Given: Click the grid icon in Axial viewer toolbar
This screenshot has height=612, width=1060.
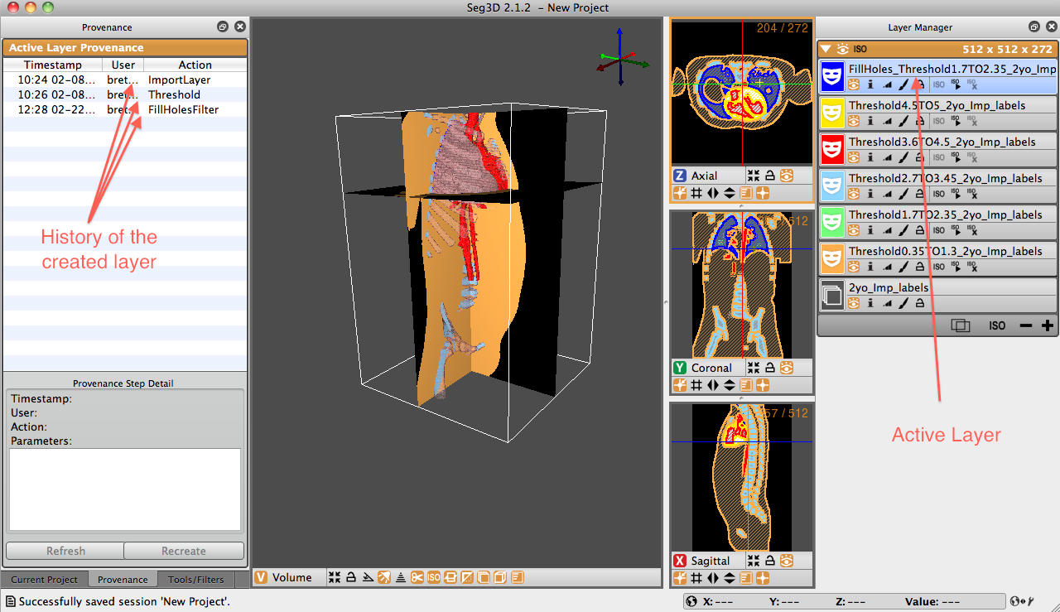Looking at the screenshot, I should 696,193.
